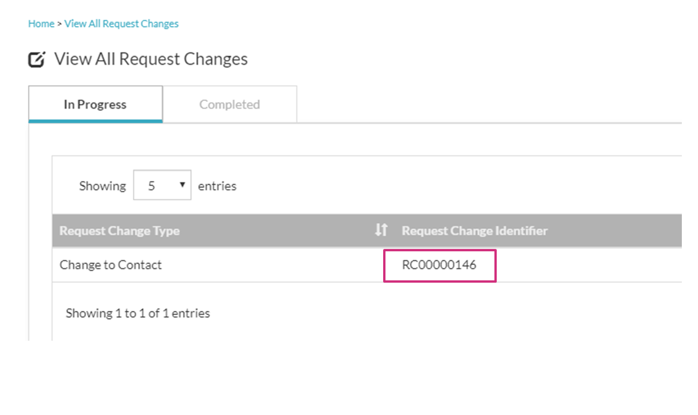Click the edit icon beside the page title

36,59
